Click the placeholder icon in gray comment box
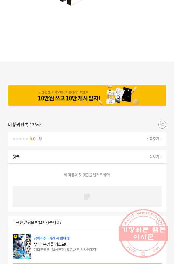This screenshot has height=264, width=174. pyautogui.click(x=87, y=197)
